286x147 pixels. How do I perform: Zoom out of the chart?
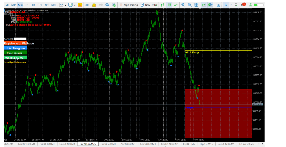tap(190, 5)
